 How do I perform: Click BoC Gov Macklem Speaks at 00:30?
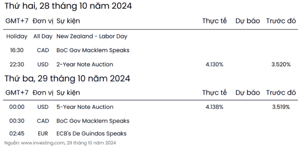click(x=93, y=121)
